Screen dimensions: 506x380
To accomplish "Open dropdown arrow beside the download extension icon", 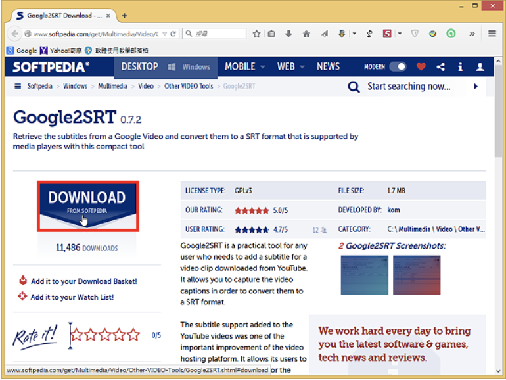I will coord(354,34).
